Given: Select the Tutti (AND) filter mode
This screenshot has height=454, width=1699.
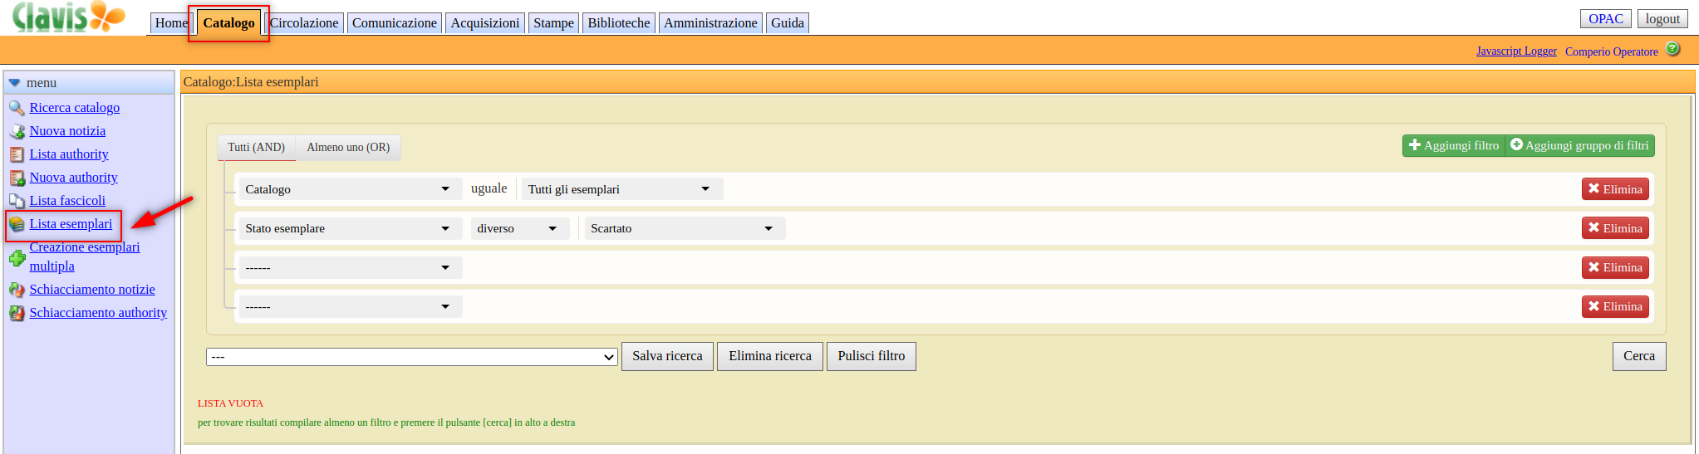Looking at the screenshot, I should 256,148.
